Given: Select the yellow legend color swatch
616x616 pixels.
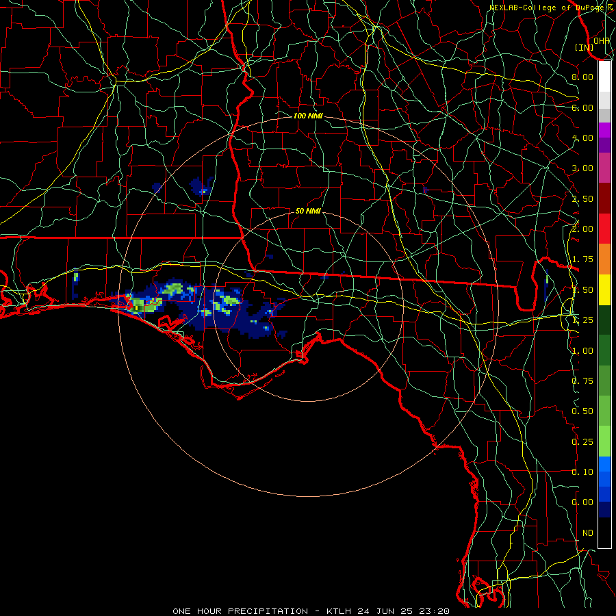Looking at the screenshot, I should [604, 290].
